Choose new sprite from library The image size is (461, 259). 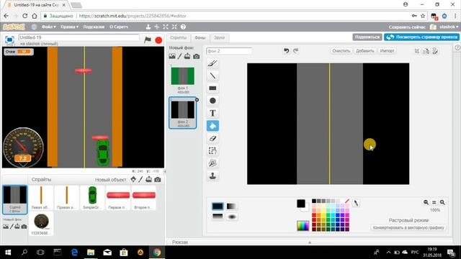coord(133,179)
